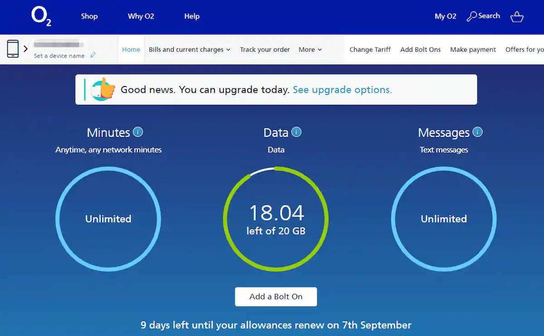The width and height of the screenshot is (544, 336).
Task: Open the Why O2 menu
Action: [x=141, y=16]
